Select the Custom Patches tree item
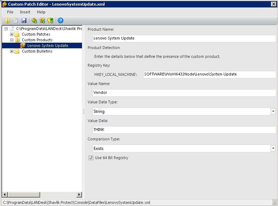The height and width of the screenshot is (206, 278). [x=36, y=34]
